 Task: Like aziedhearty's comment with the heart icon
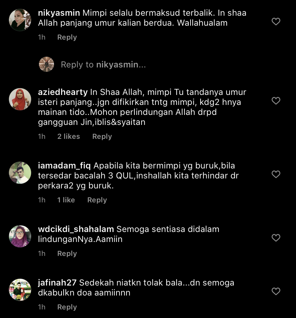[x=276, y=101]
